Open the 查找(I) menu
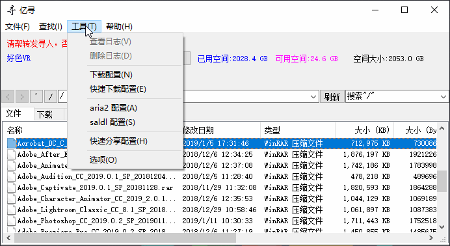The image size is (450, 246). 51,27
